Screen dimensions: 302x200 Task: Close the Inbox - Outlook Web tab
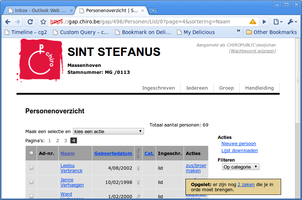point(71,11)
